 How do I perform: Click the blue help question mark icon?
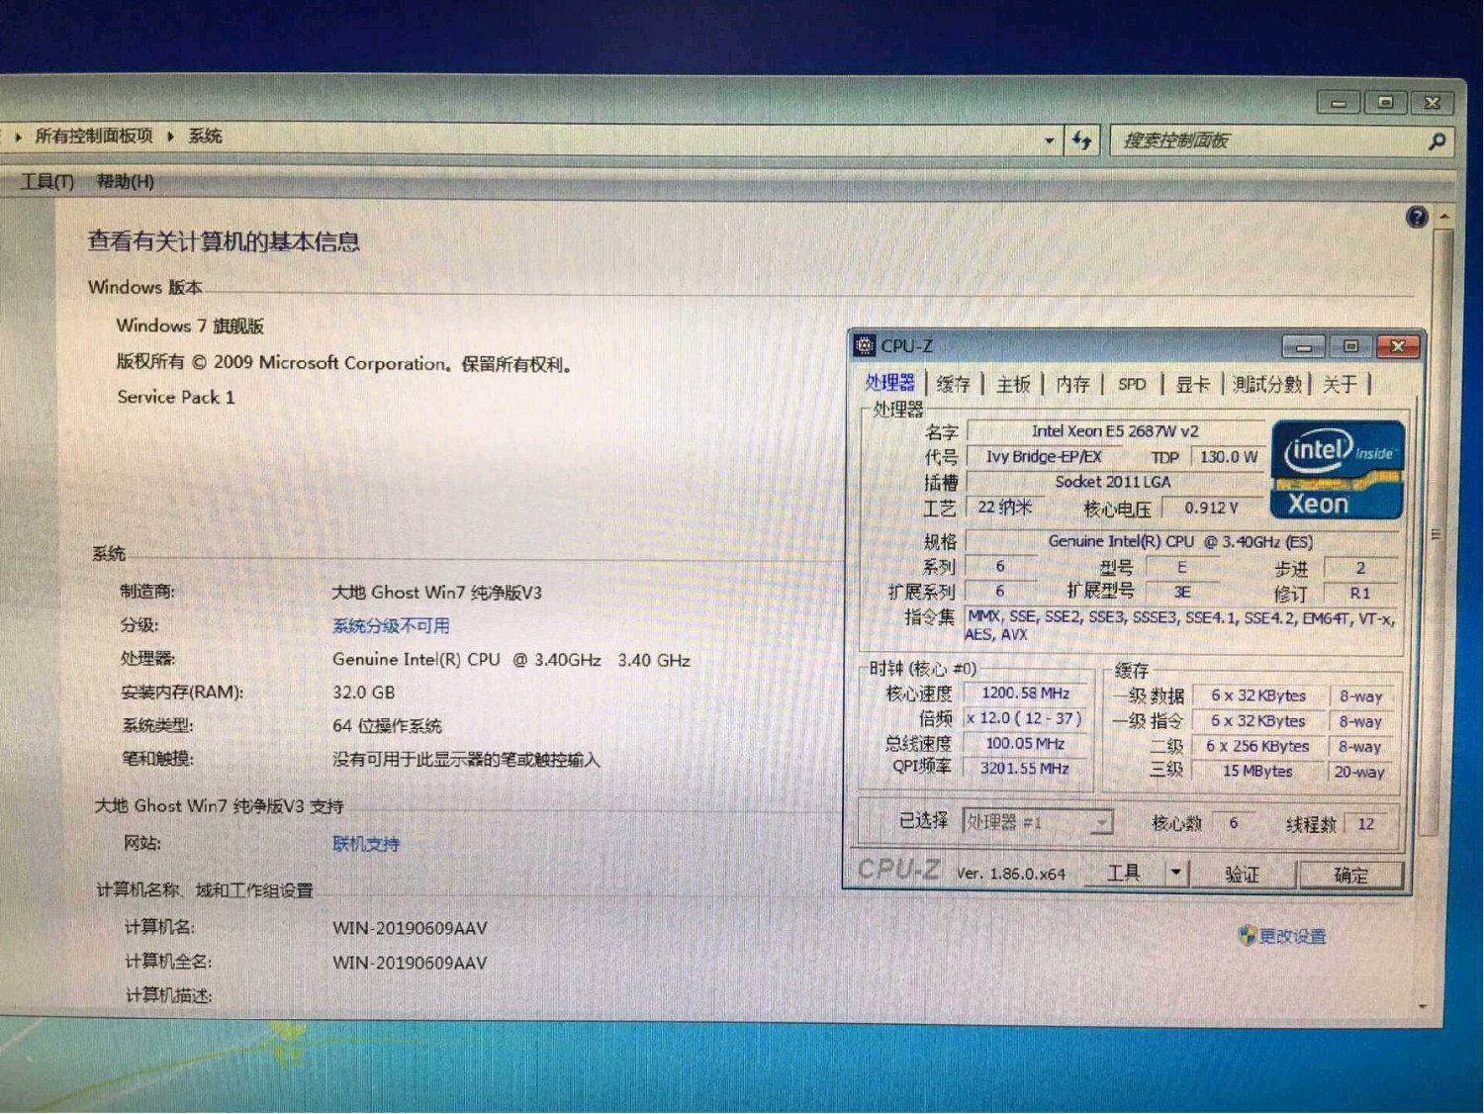pos(1417,218)
